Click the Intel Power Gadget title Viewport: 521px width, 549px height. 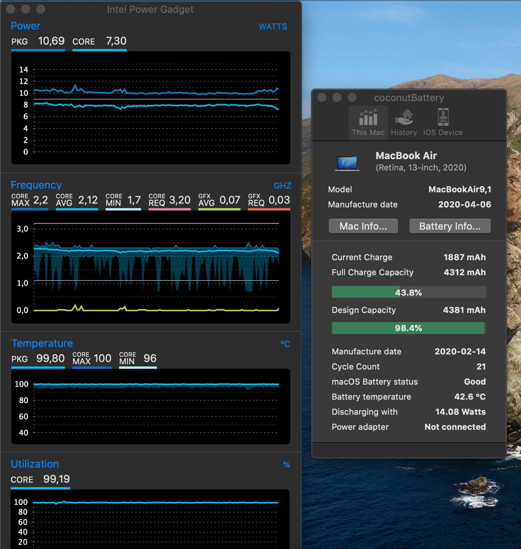point(150,9)
